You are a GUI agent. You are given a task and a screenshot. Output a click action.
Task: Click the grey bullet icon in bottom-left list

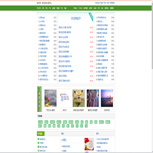point(38,150)
